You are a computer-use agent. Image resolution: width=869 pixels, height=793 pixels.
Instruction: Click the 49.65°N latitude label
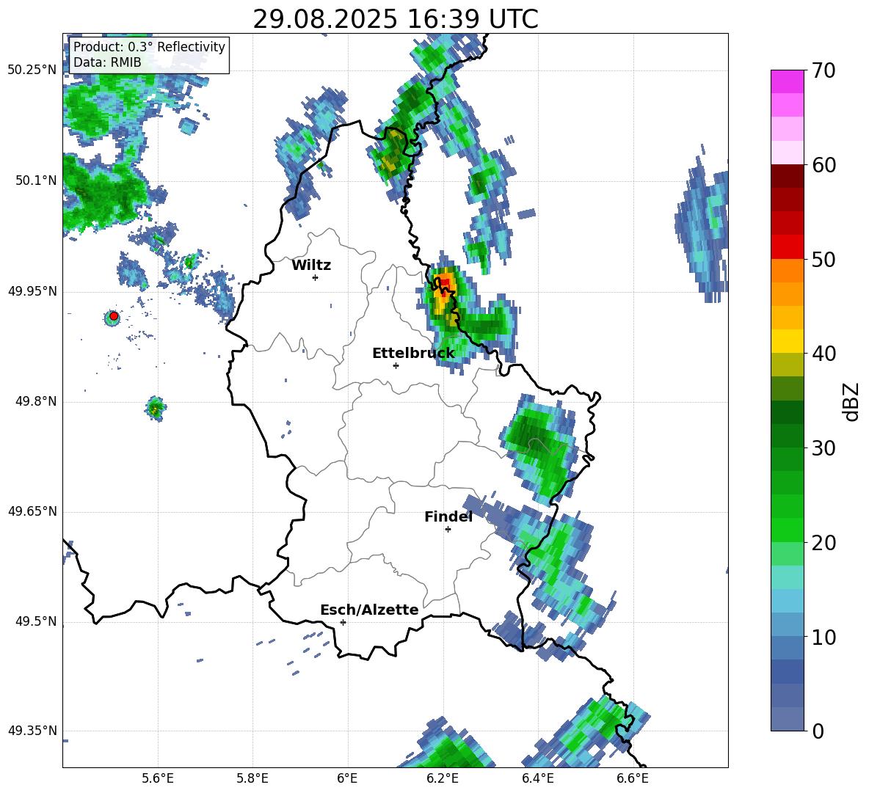click(32, 511)
